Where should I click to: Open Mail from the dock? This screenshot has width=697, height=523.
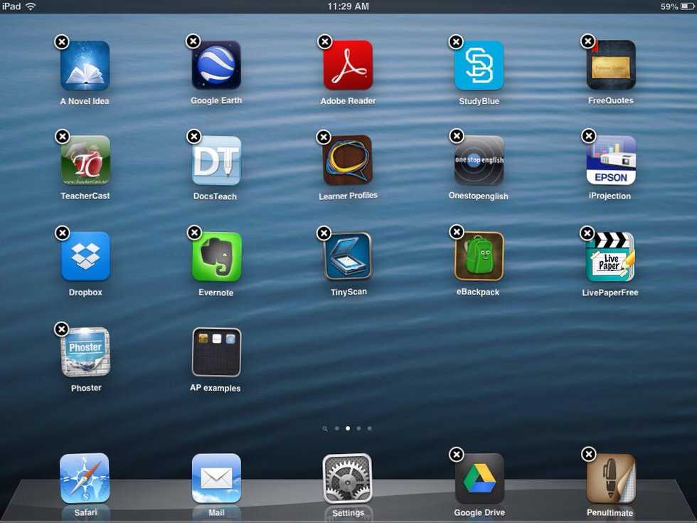(216, 478)
